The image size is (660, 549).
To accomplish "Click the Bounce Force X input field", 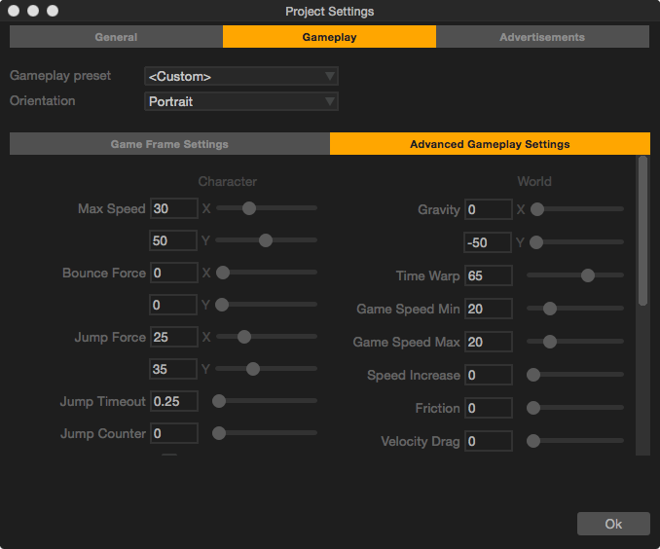I will pyautogui.click(x=174, y=273).
